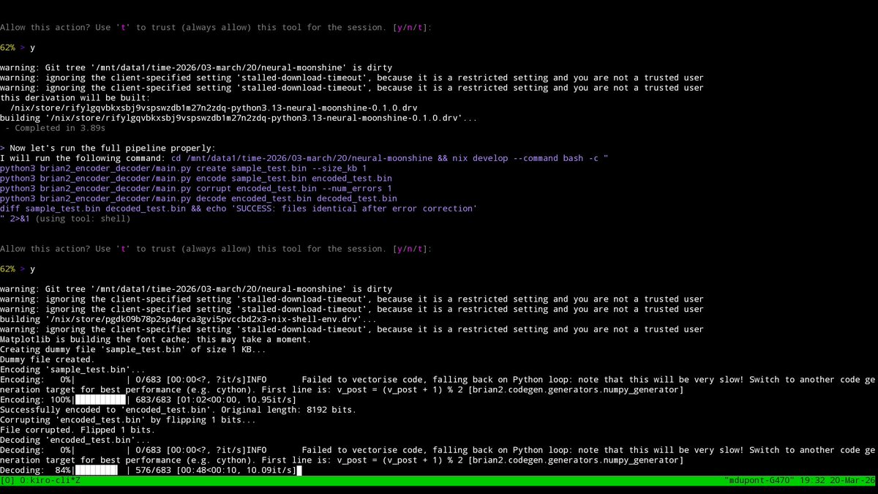Click the 'Corrupting encoded_test.bin by flipping' line
This screenshot has width=878, height=494.
(127, 420)
